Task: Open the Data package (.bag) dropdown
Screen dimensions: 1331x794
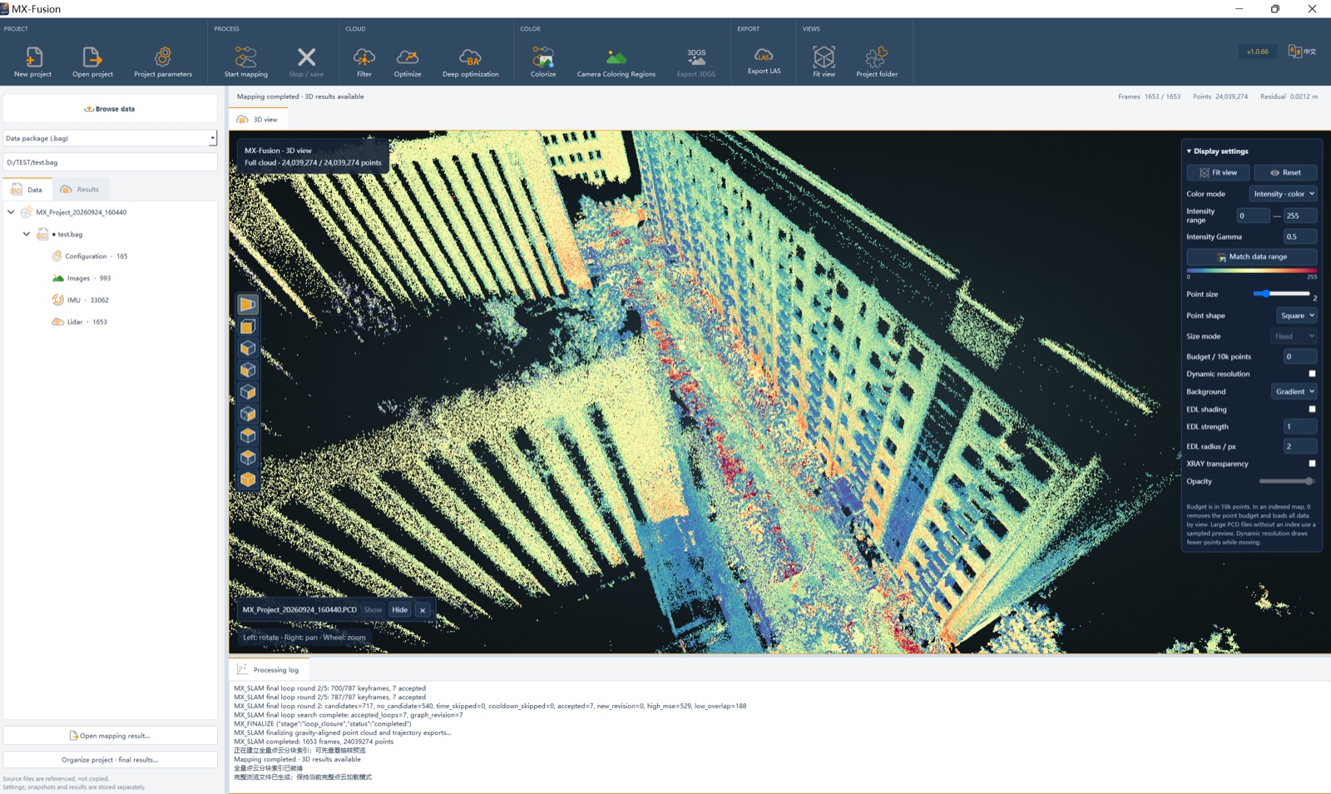Action: pyautogui.click(x=110, y=138)
